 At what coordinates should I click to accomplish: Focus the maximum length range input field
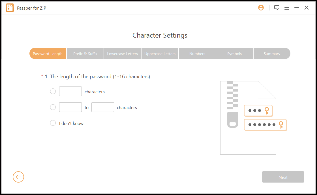pyautogui.click(x=103, y=107)
